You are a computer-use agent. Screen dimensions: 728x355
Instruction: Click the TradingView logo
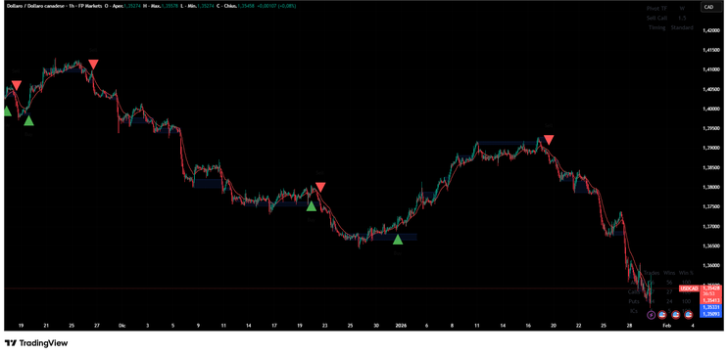[36, 343]
